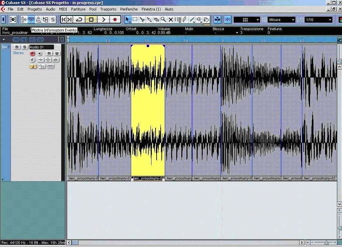The height and width of the screenshot is (247, 342).
Task: Open the snap mode grid dropdown
Action: point(247,19)
